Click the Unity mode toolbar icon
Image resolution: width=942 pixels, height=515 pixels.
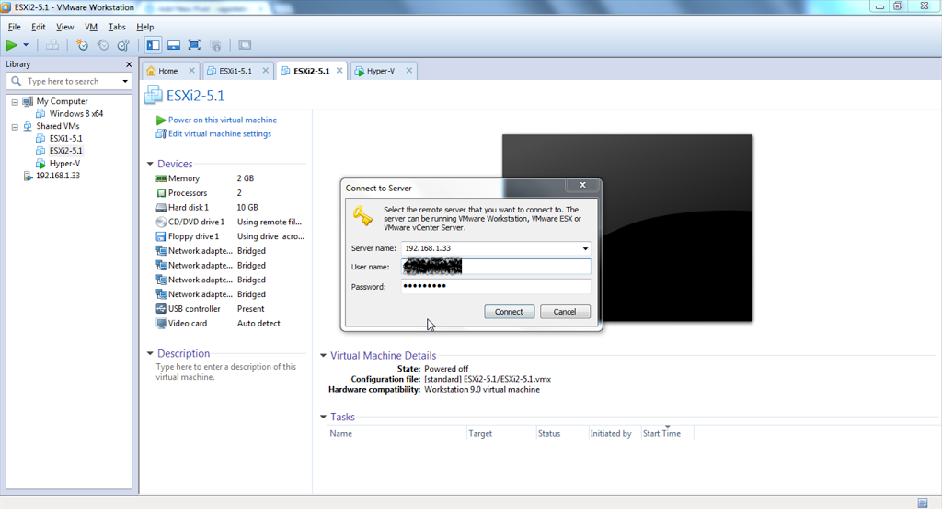[x=215, y=45]
